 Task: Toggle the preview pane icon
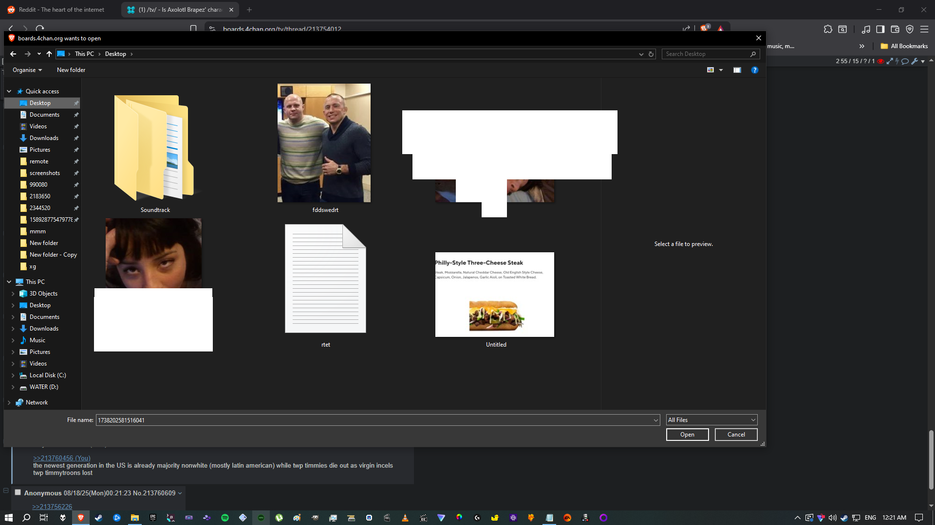click(x=737, y=70)
